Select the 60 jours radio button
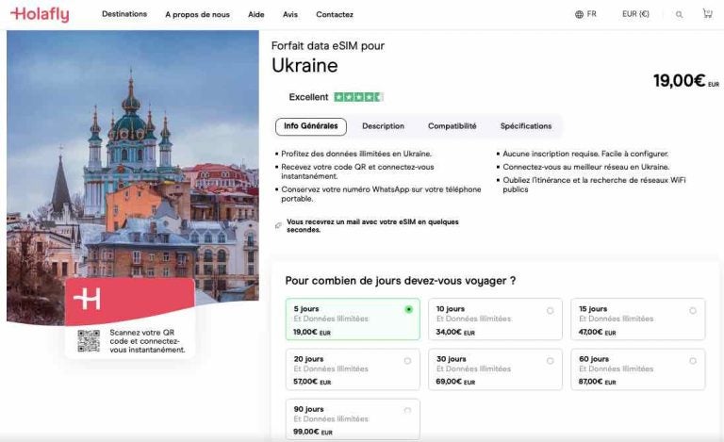Viewport: 724px width, 442px height. coord(693,361)
